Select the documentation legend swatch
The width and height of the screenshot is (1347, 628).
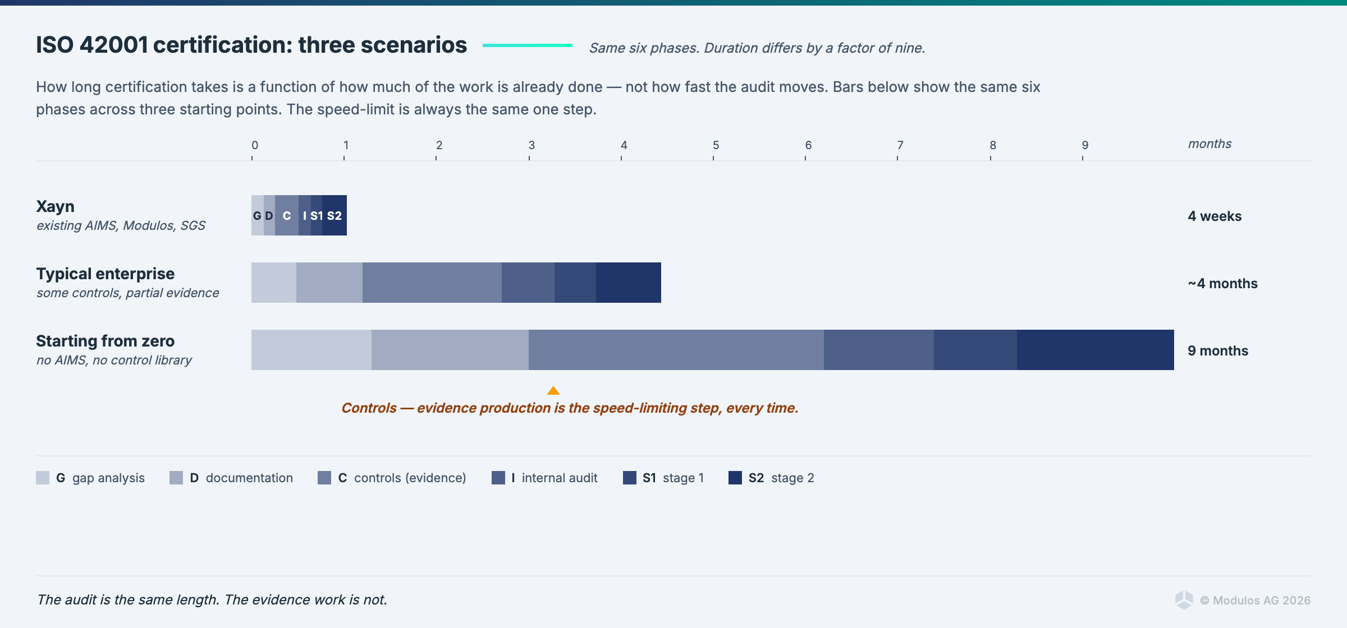[176, 478]
